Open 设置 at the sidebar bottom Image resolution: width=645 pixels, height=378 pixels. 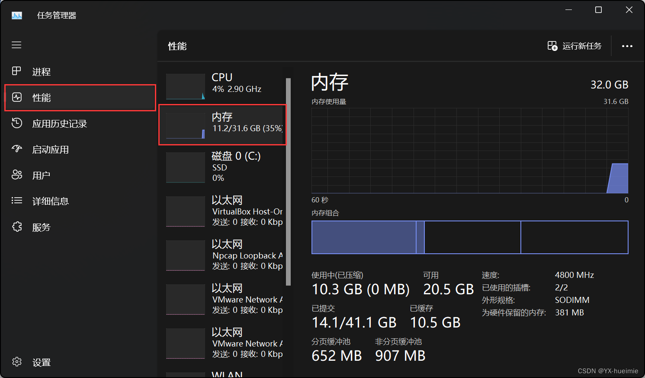click(x=80, y=362)
